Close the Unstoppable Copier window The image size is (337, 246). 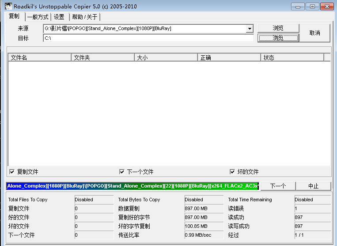click(327, 7)
